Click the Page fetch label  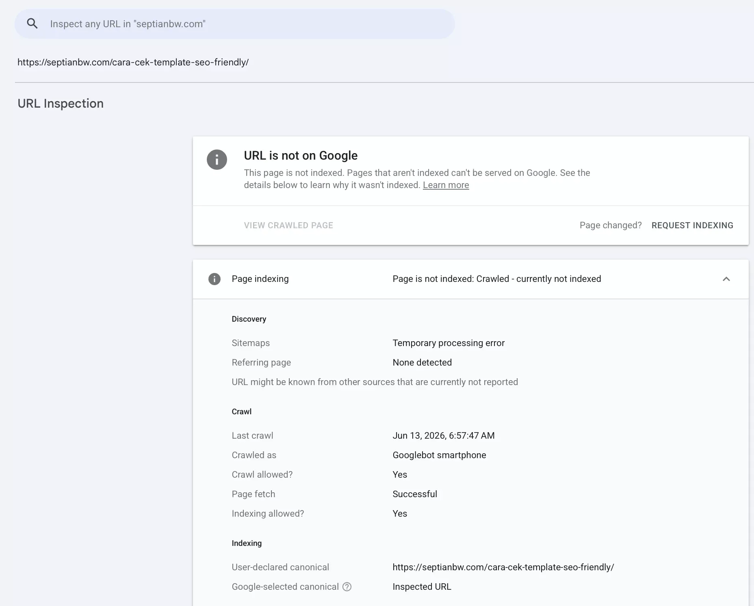(253, 494)
